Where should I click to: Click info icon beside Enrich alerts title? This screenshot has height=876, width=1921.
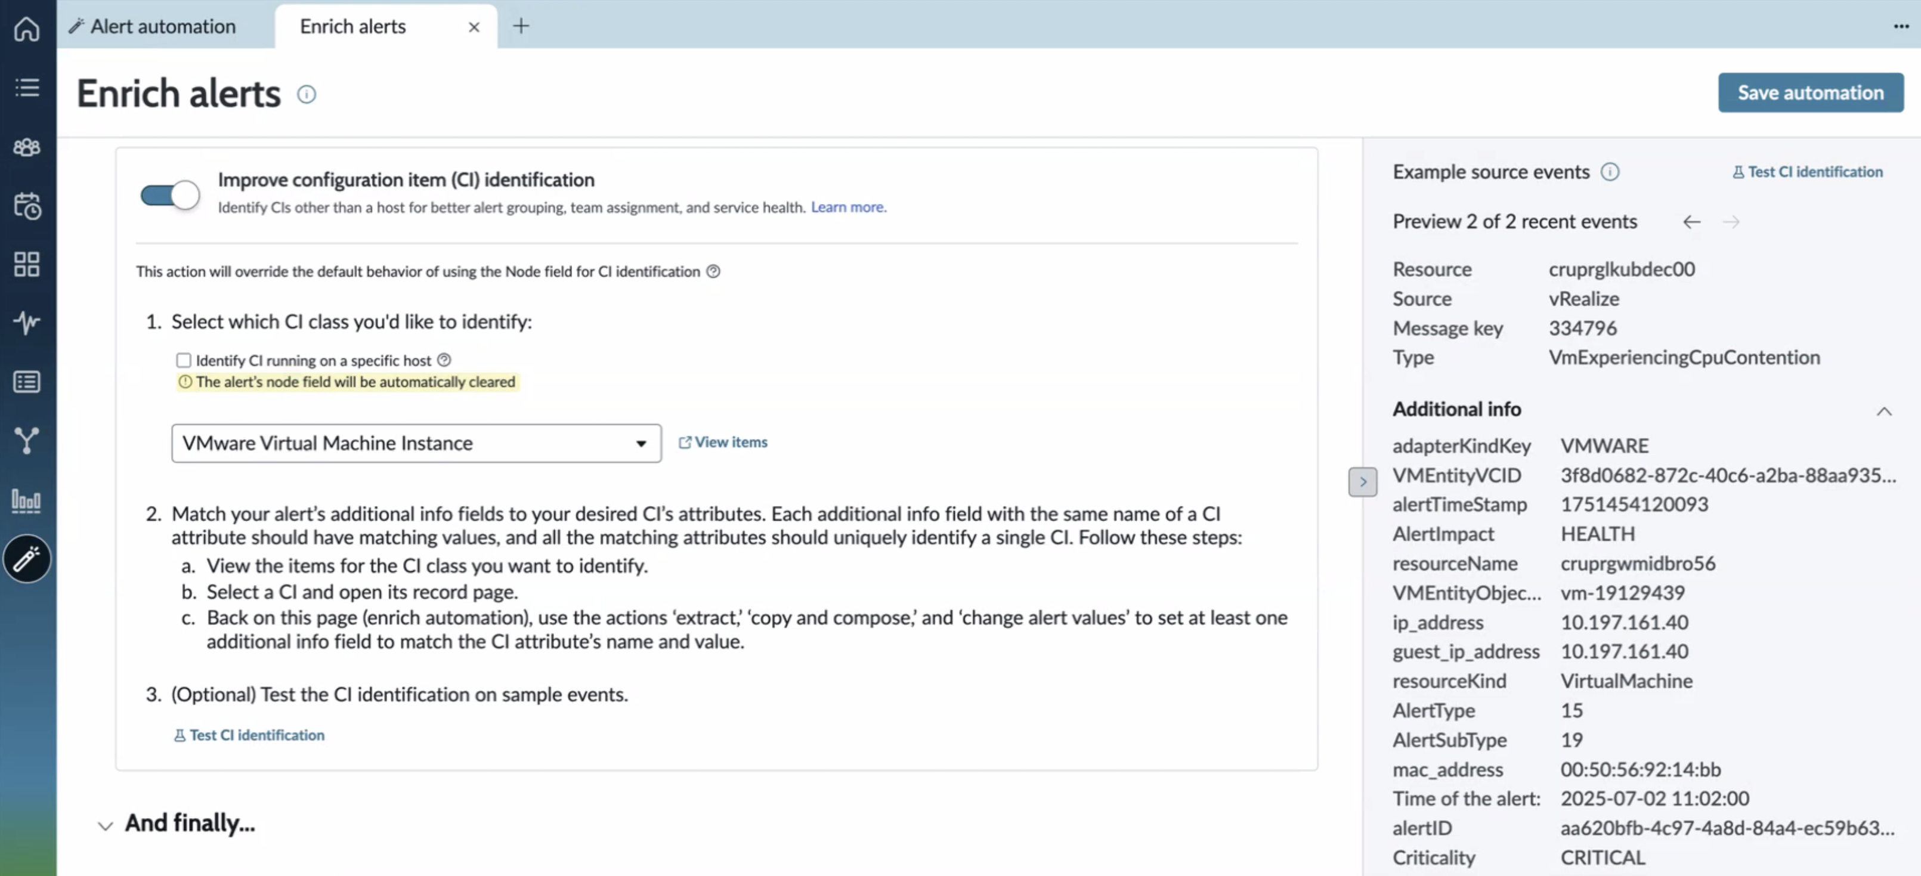pyautogui.click(x=307, y=94)
